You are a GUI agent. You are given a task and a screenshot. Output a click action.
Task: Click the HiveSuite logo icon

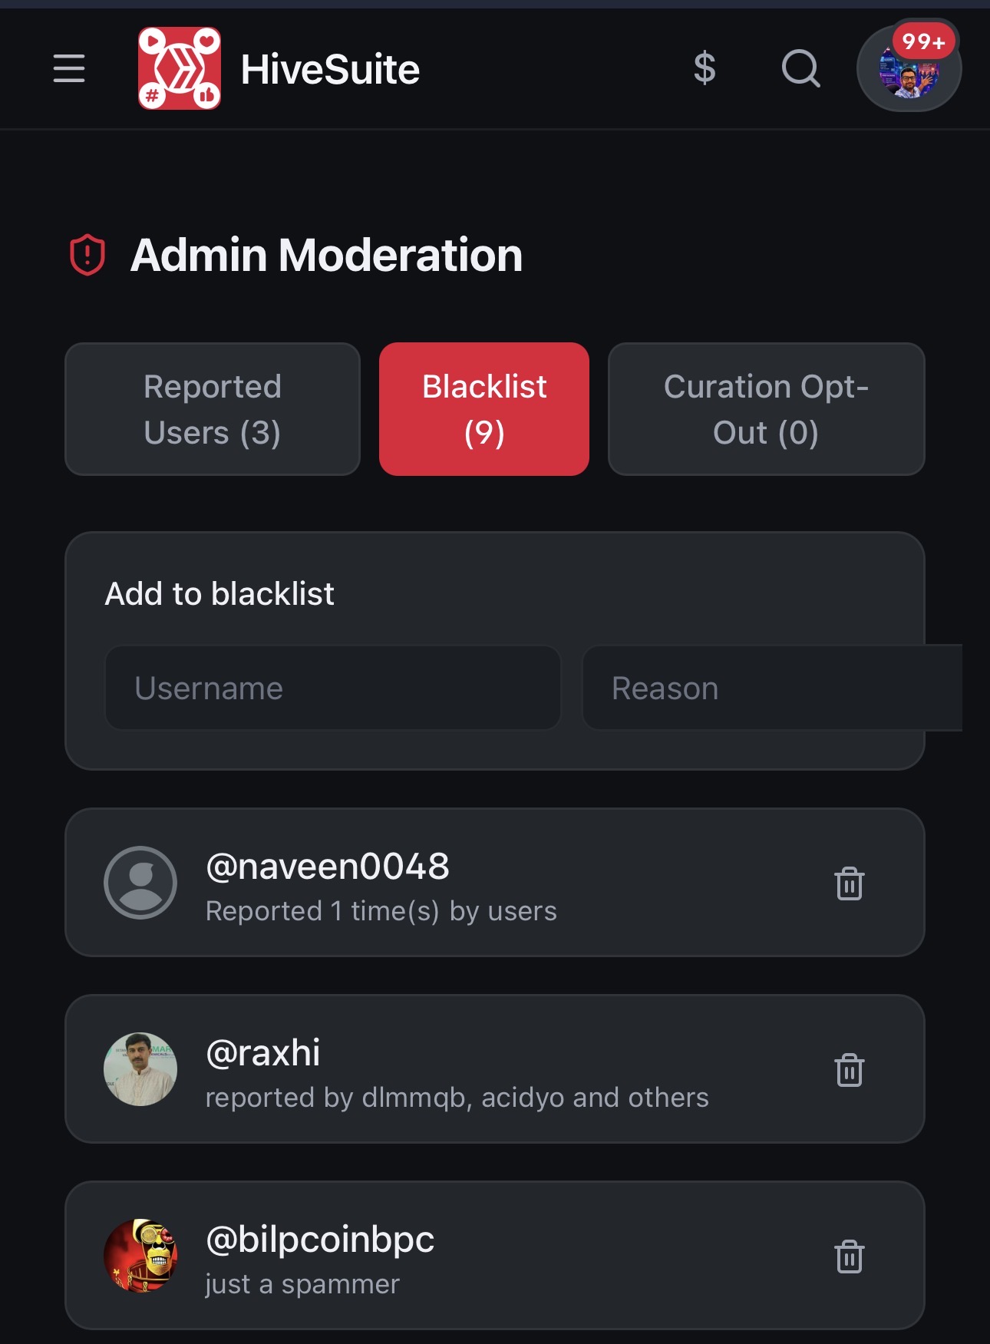point(180,68)
